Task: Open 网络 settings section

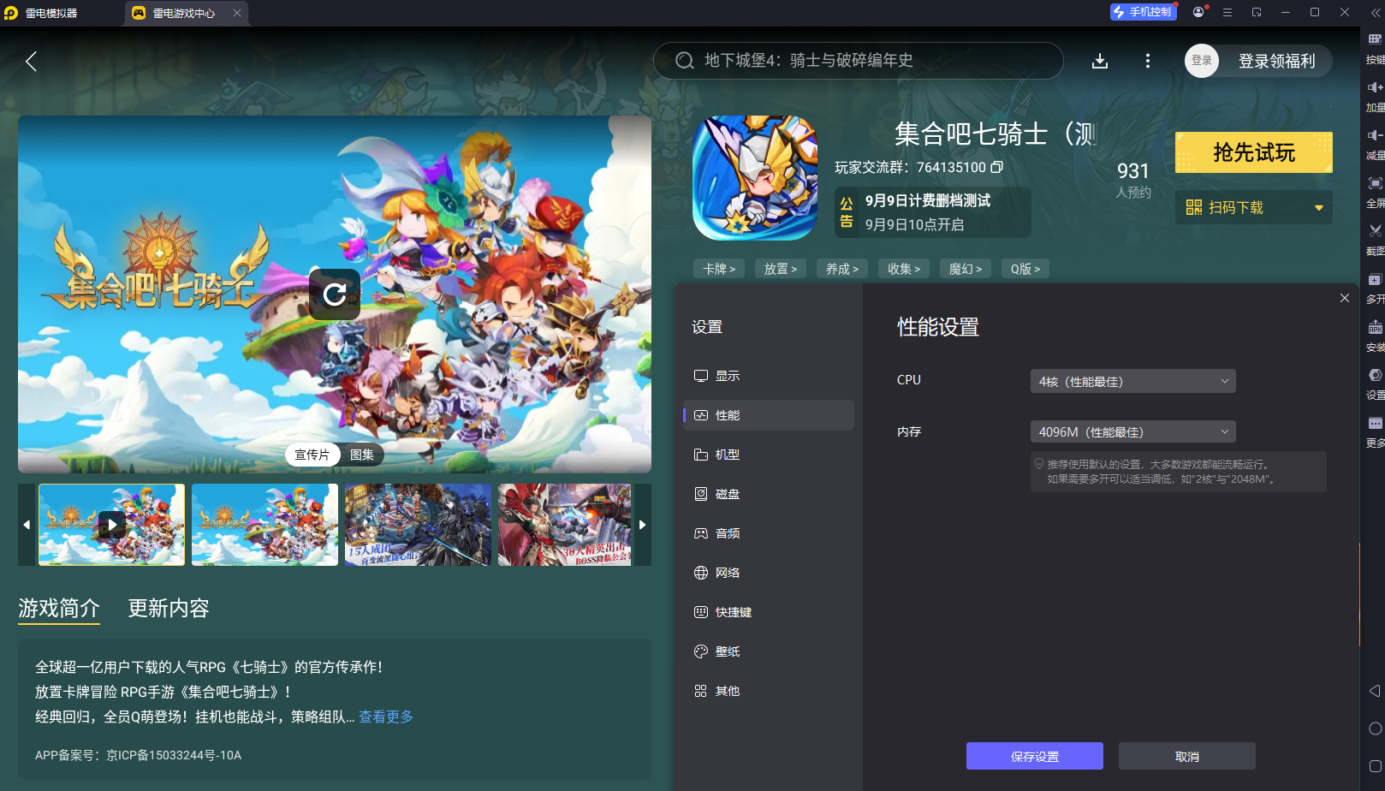Action: coord(769,573)
